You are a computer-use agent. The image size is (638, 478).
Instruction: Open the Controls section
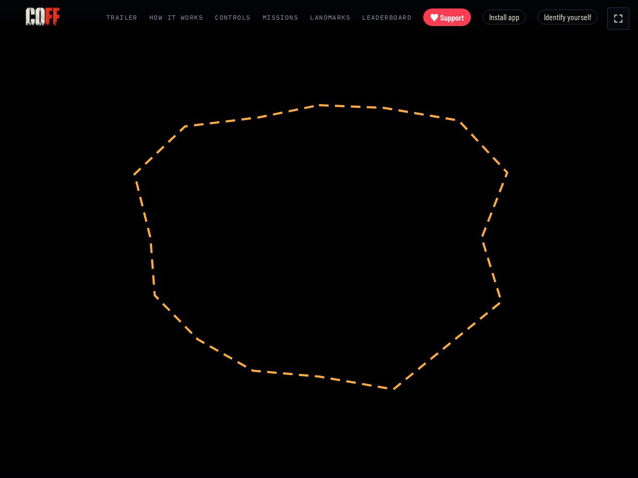(x=233, y=18)
